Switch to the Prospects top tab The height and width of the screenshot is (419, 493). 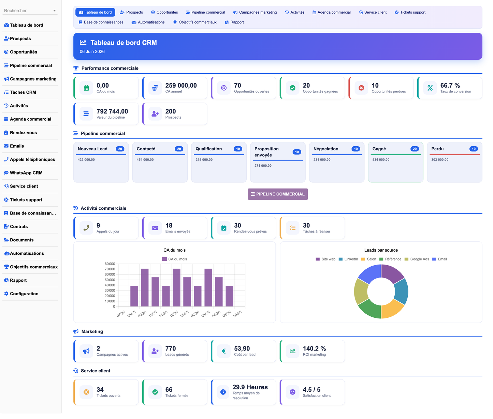point(131,12)
